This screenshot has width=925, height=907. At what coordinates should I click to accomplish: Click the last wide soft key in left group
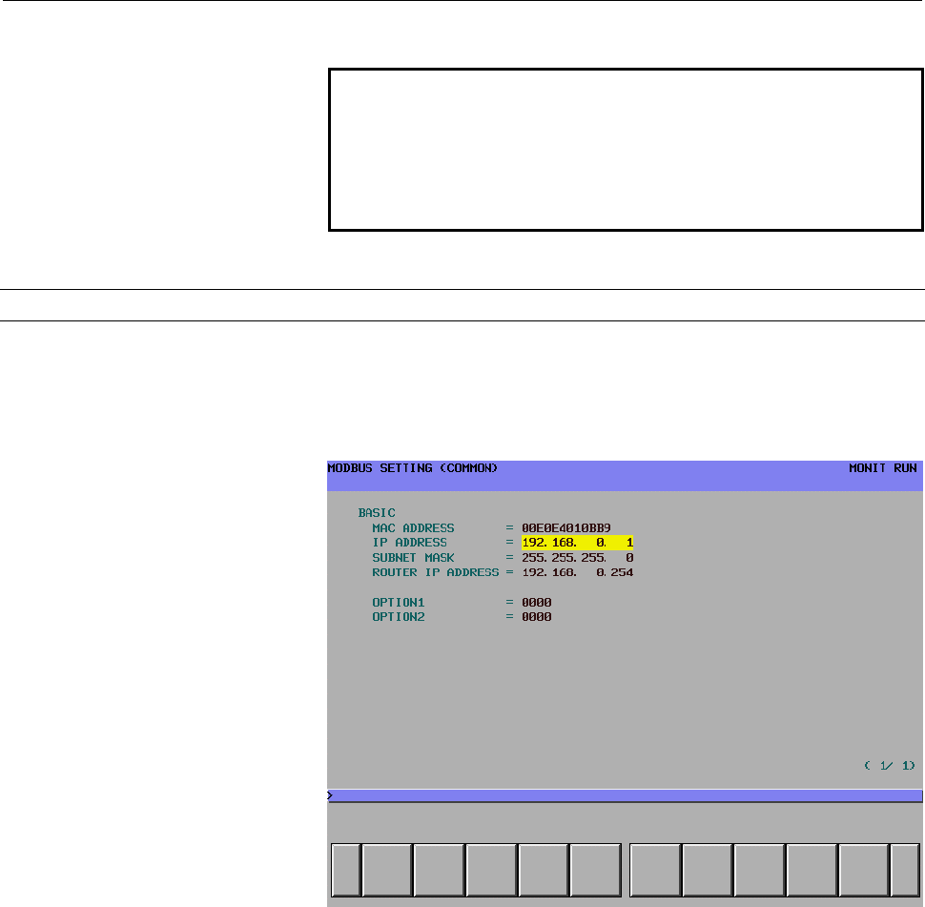595,870
